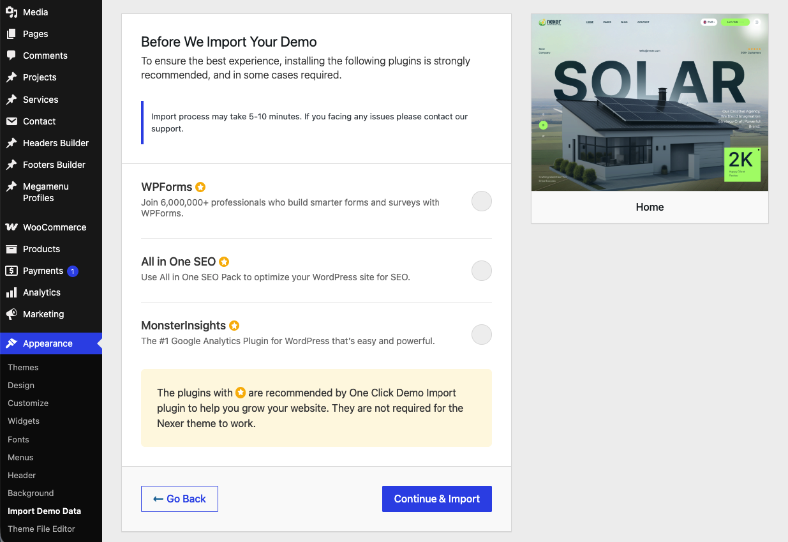Click the Payments notification badge

click(73, 271)
